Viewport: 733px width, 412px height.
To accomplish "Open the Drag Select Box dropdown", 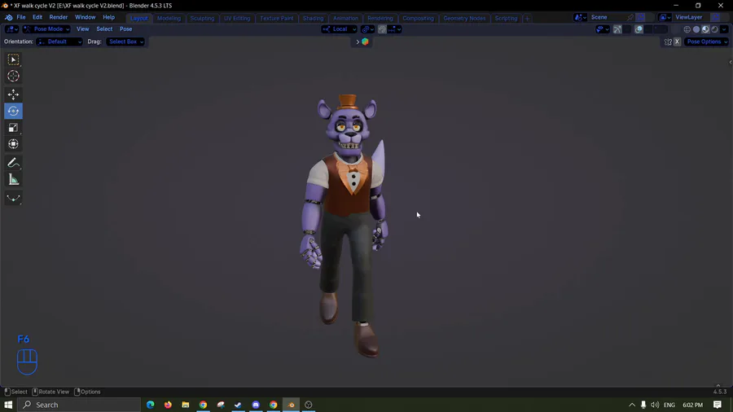I will (x=125, y=42).
